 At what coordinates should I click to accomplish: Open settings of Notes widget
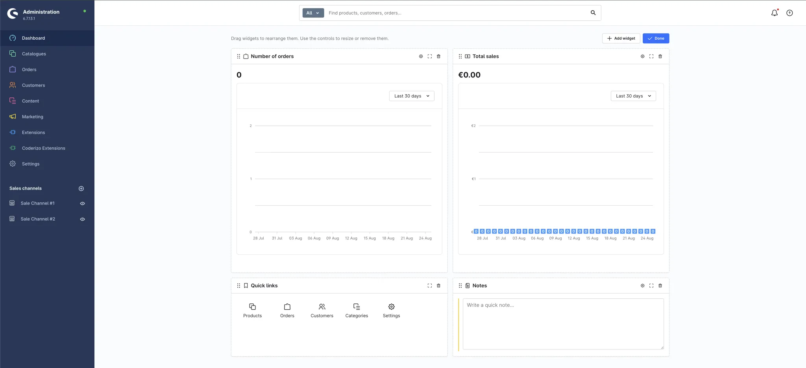coord(642,285)
